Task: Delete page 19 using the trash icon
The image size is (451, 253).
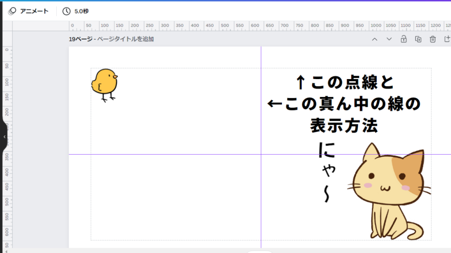Action: point(433,39)
